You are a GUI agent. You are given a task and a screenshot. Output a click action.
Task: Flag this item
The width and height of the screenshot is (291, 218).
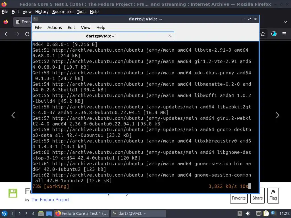click(273, 196)
